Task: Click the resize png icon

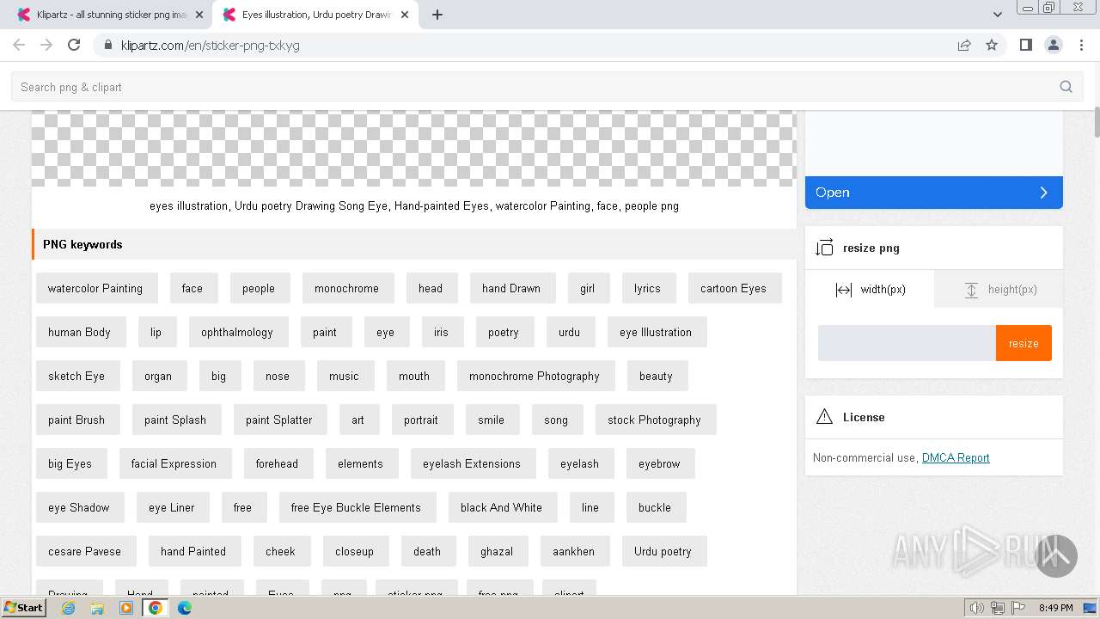Action: pos(824,248)
